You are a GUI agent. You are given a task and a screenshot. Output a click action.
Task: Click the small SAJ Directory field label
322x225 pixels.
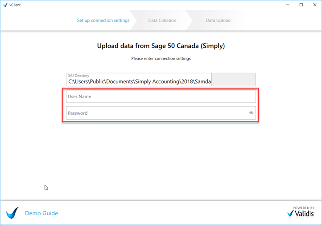coord(78,76)
